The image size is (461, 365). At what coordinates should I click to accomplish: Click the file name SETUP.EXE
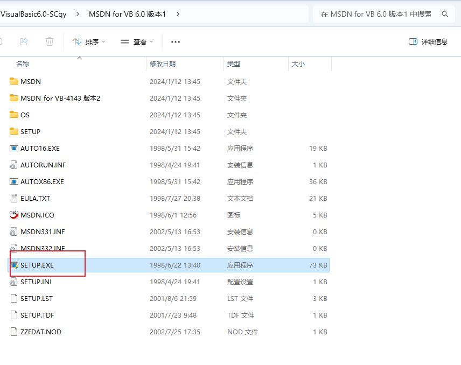37,265
